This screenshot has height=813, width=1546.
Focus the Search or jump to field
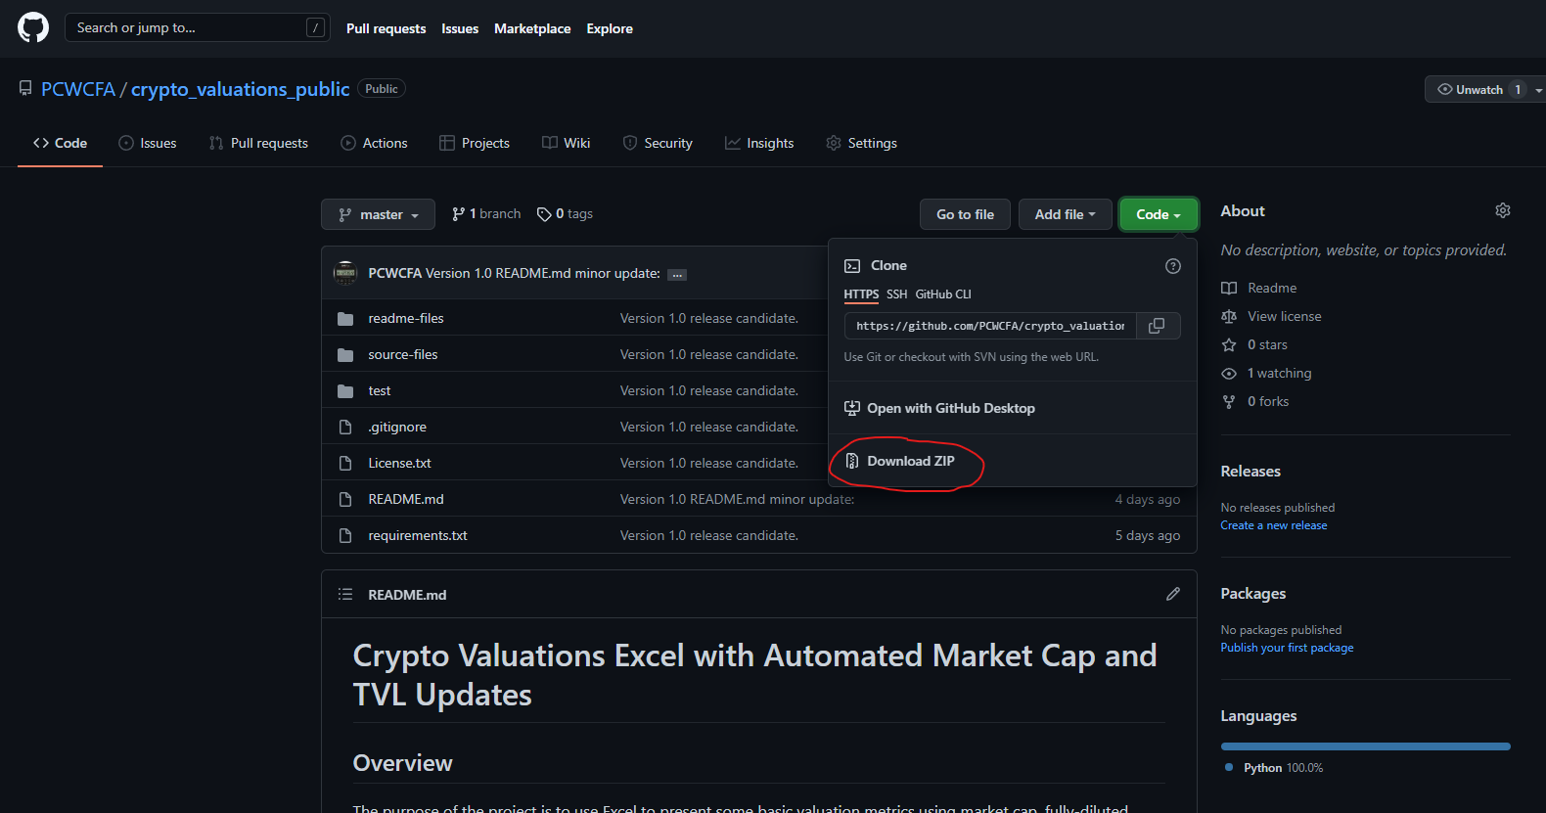[x=197, y=27]
